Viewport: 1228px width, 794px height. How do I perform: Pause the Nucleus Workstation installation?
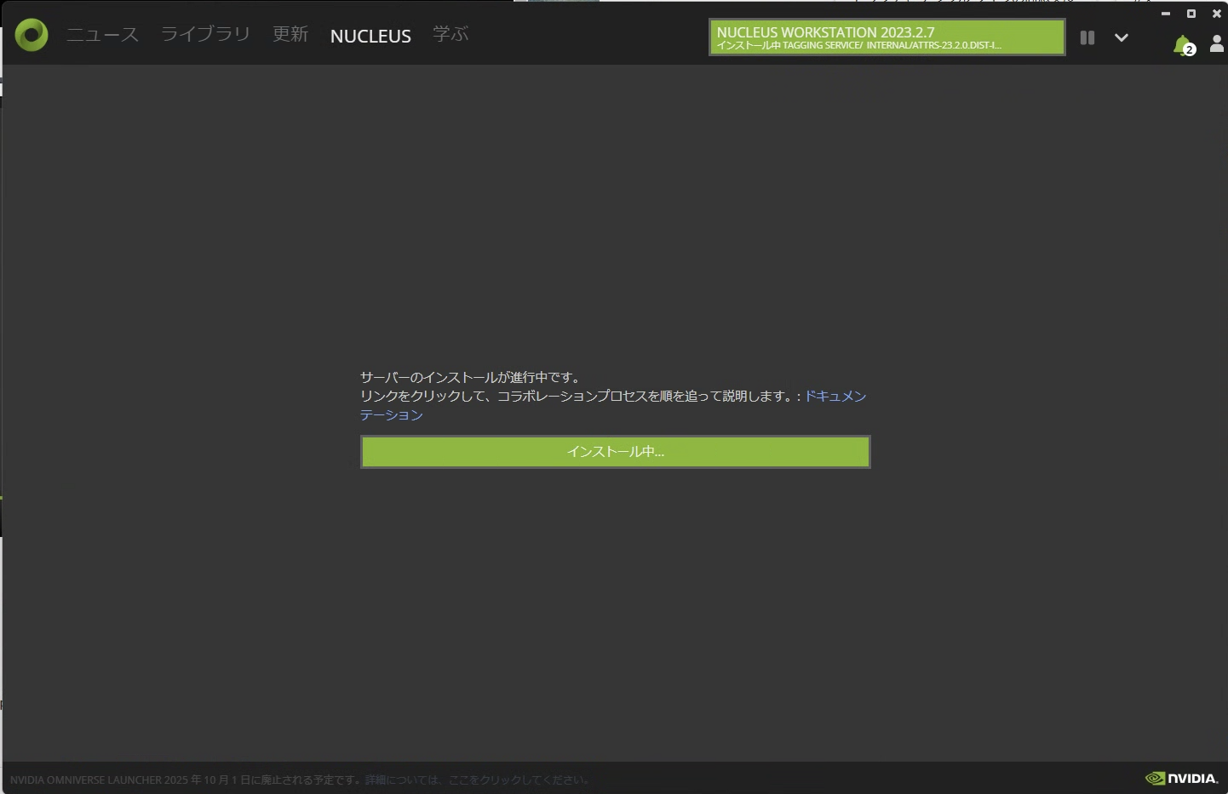pyautogui.click(x=1087, y=37)
